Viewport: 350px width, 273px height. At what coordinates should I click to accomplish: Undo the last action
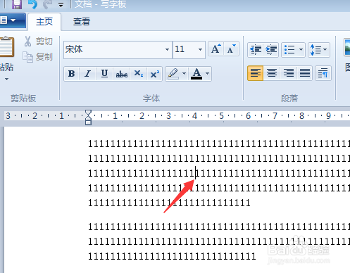coord(32,4)
